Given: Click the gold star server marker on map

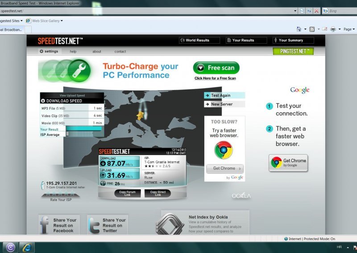Looking at the screenshot, I should point(140,115).
